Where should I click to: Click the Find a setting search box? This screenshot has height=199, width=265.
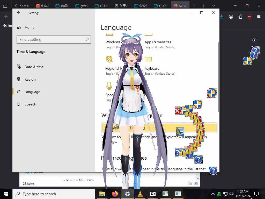(54, 40)
